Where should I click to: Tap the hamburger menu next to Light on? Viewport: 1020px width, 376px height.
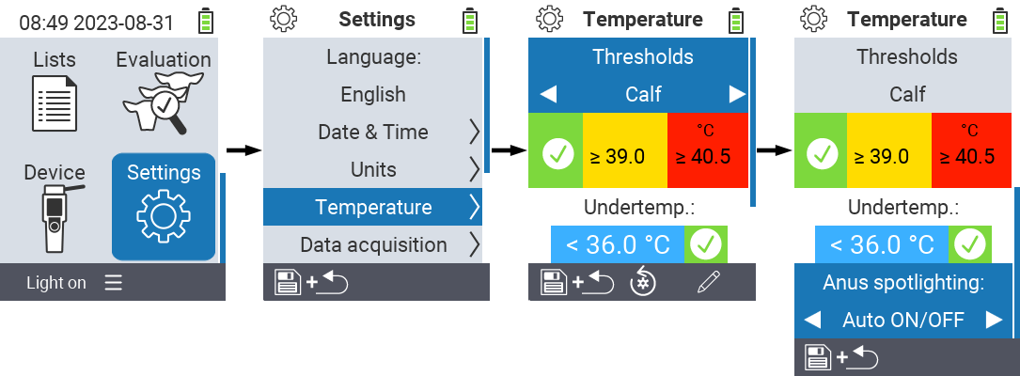click(113, 282)
